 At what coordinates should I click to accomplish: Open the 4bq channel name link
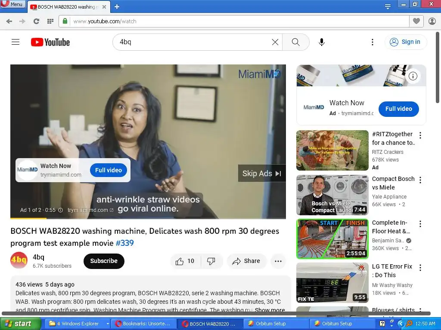tap(38, 257)
